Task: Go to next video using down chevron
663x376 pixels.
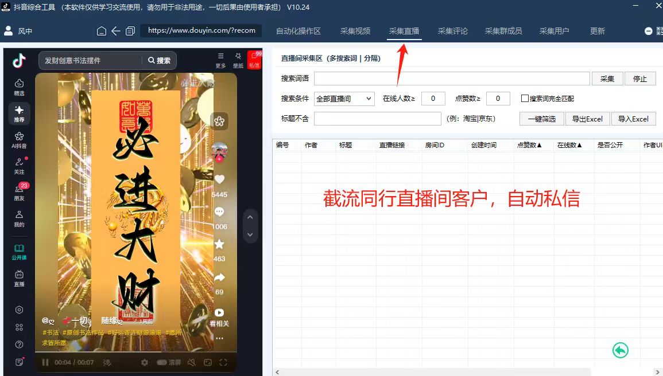Action: coord(250,234)
